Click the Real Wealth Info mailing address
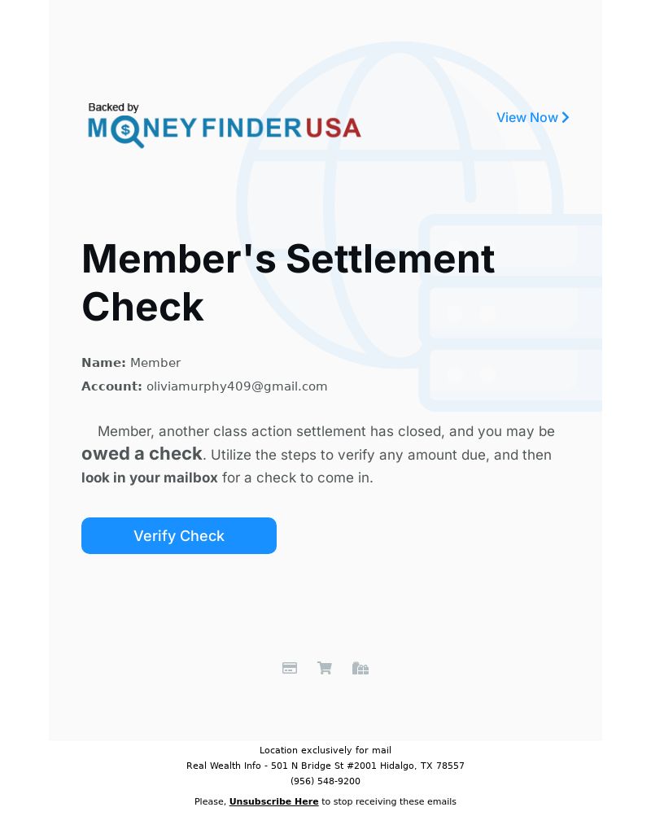The width and height of the screenshot is (651, 816). 325,766
